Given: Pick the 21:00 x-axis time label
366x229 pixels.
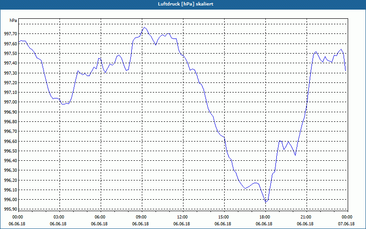Looking at the screenshot, I should [305, 217].
